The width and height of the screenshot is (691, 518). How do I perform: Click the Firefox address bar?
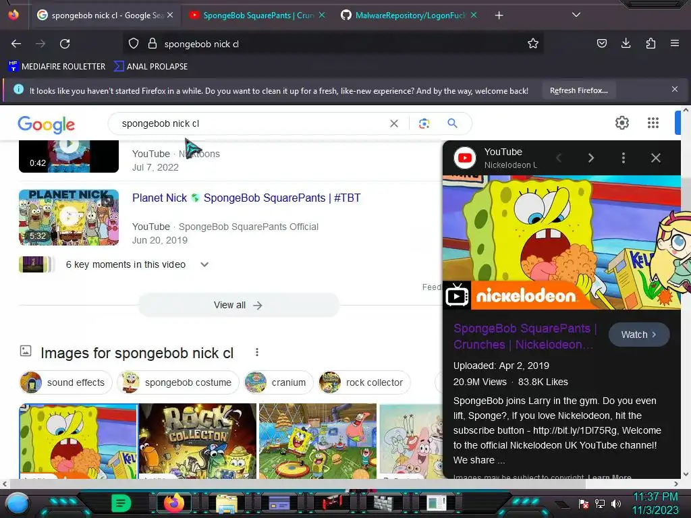pyautogui.click(x=333, y=44)
